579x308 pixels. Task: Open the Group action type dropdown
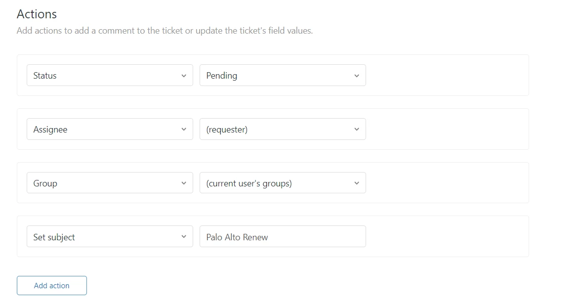point(104,183)
